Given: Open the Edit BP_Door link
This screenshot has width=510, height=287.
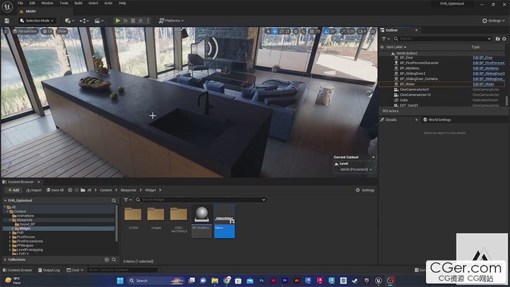Looking at the screenshot, I should (483, 57).
